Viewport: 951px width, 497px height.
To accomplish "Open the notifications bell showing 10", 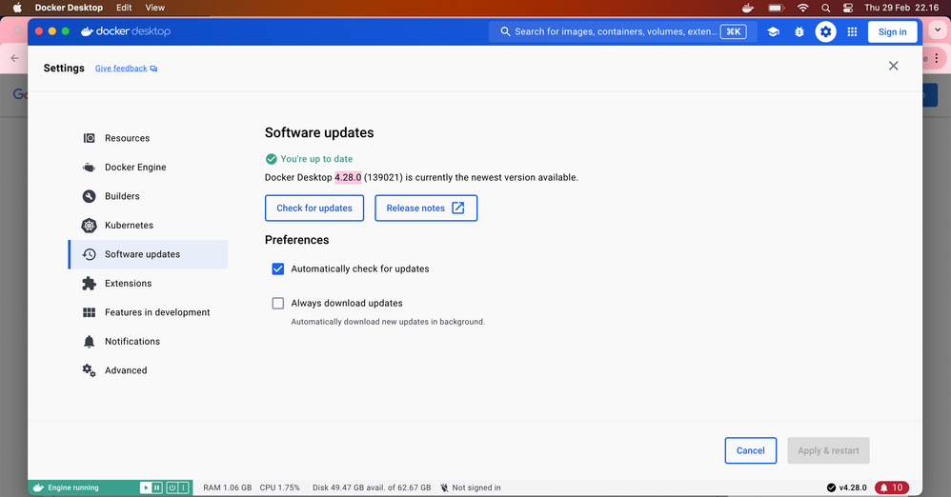I will pyautogui.click(x=892, y=487).
